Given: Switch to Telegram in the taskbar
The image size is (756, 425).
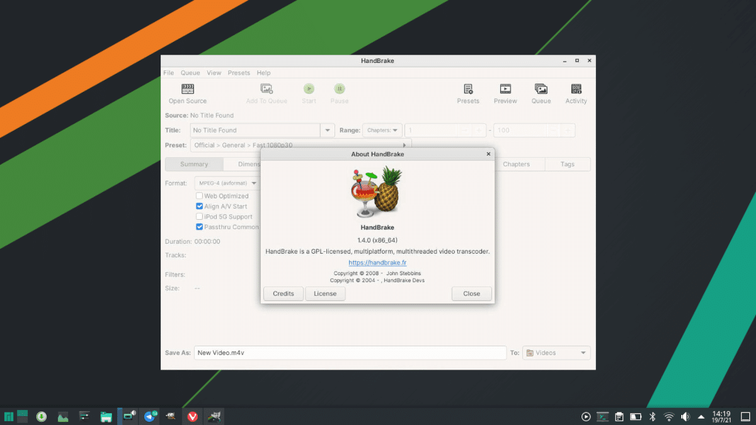Looking at the screenshot, I should 151,416.
